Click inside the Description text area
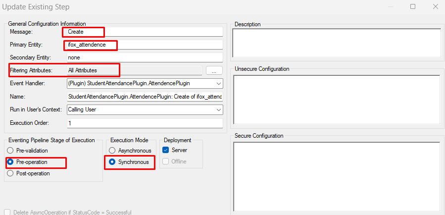445x215 pixels. pyautogui.click(x=337, y=43)
